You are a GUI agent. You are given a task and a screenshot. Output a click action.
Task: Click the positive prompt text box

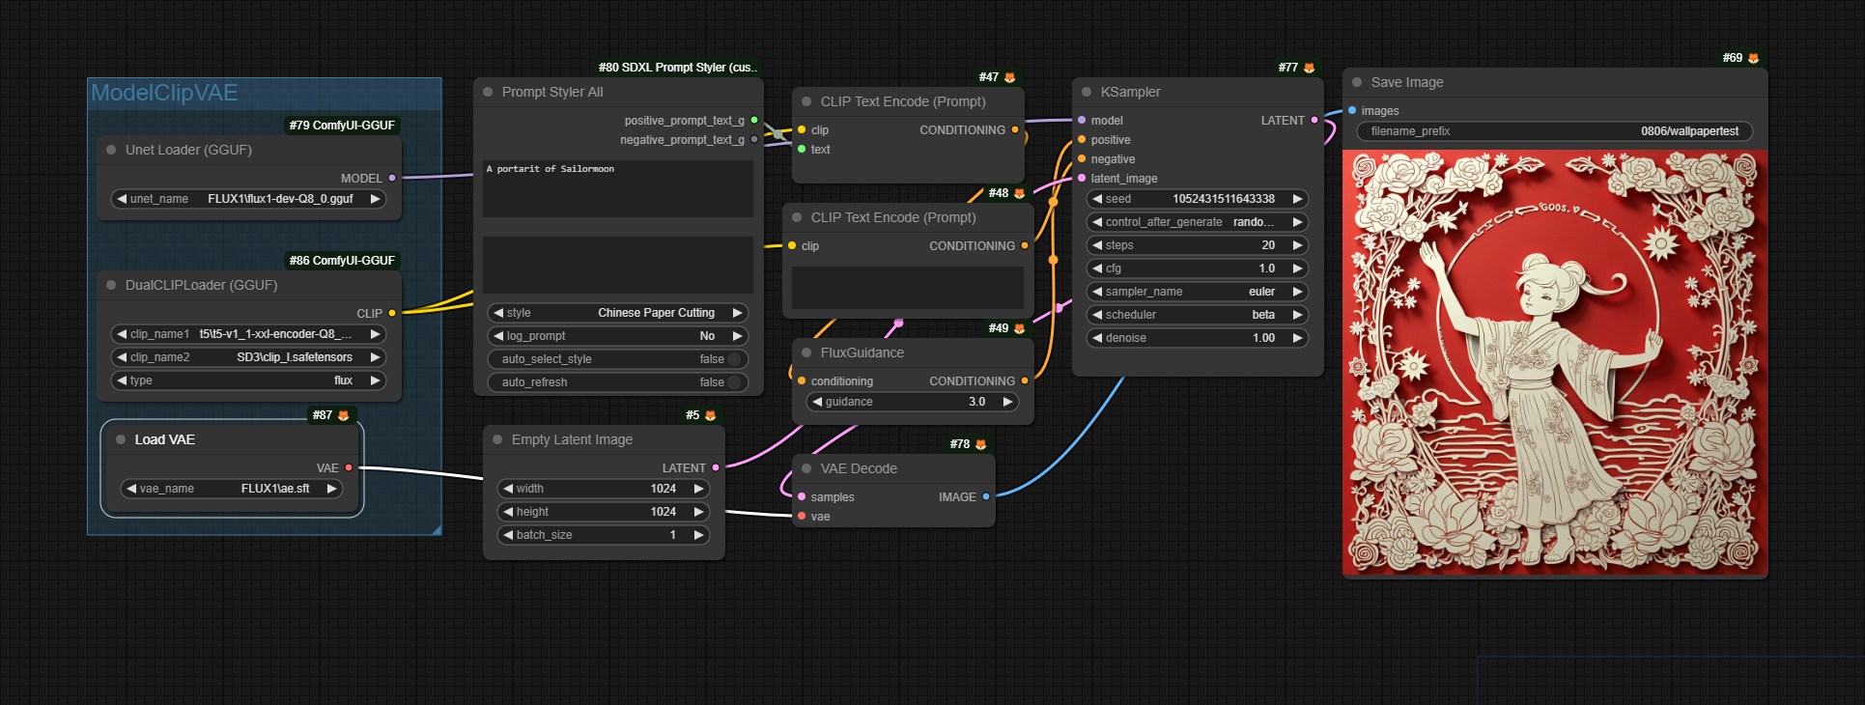coord(618,188)
